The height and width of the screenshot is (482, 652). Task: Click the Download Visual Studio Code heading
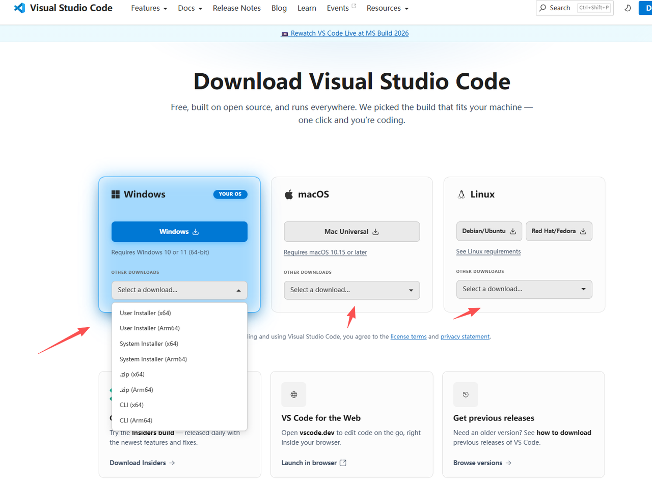[352, 81]
